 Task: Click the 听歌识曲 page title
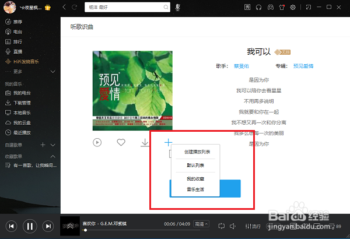coord(82,27)
